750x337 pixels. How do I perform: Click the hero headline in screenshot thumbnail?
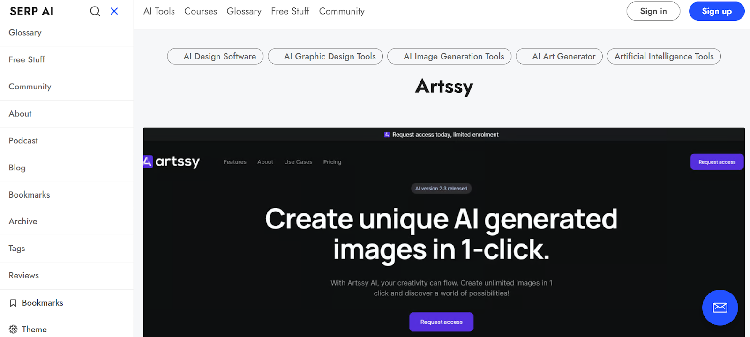click(441, 234)
